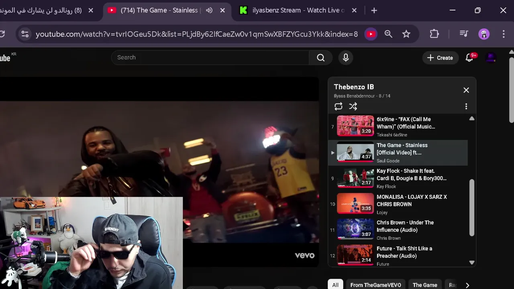This screenshot has height=289, width=514.
Task: Open the media control icon in toolbar
Action: (x=464, y=34)
